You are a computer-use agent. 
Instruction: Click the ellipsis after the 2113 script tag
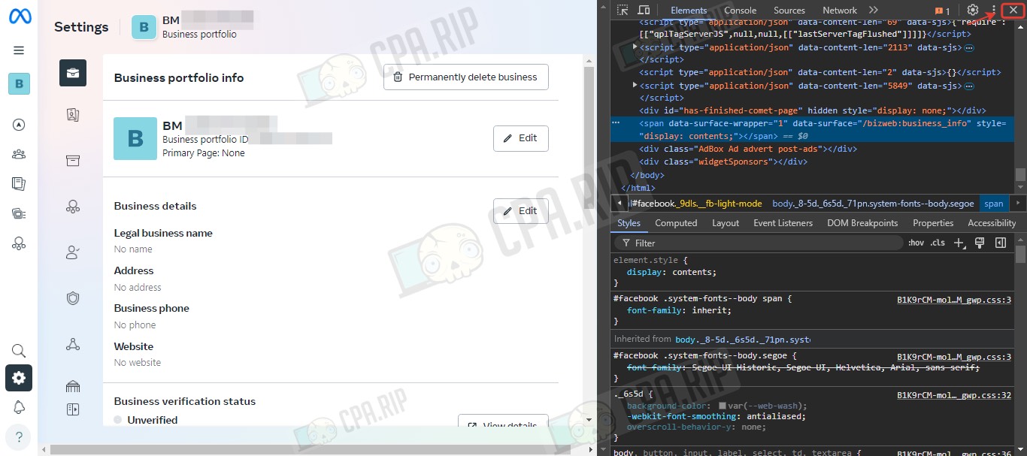[969, 48]
